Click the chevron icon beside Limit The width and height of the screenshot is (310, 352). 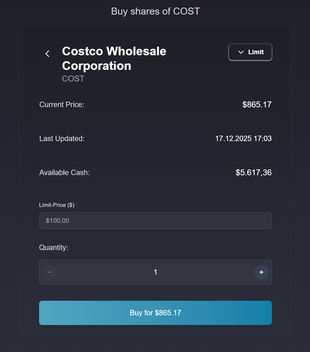coord(241,52)
